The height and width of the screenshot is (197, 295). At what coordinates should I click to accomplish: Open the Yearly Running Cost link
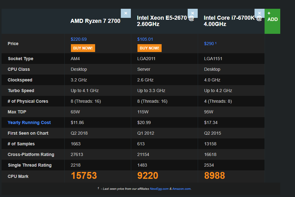(29, 122)
